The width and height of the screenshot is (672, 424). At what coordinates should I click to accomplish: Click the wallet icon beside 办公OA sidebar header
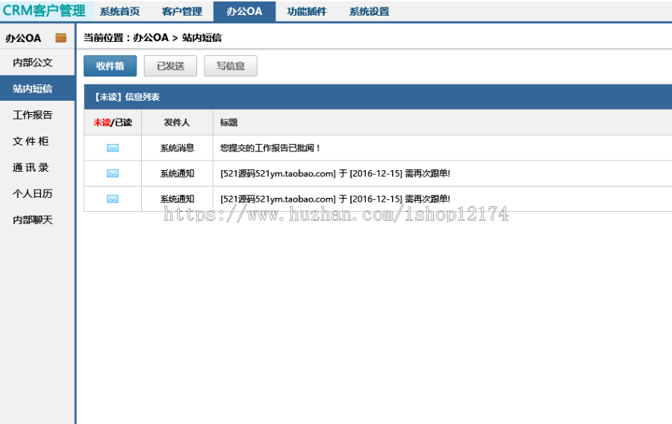click(x=61, y=38)
